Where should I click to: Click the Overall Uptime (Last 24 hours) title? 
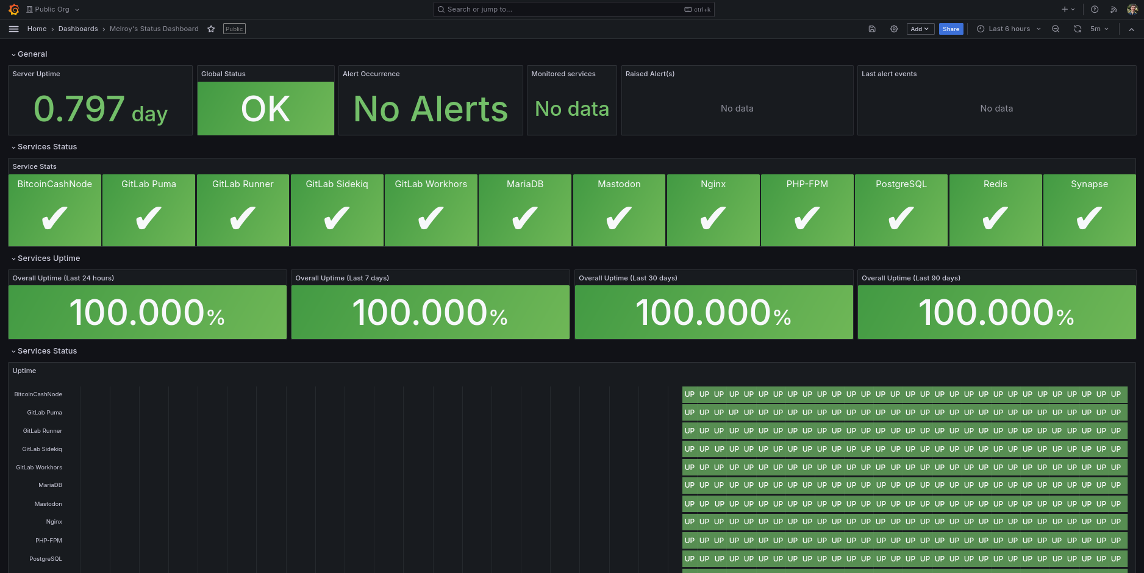click(63, 278)
